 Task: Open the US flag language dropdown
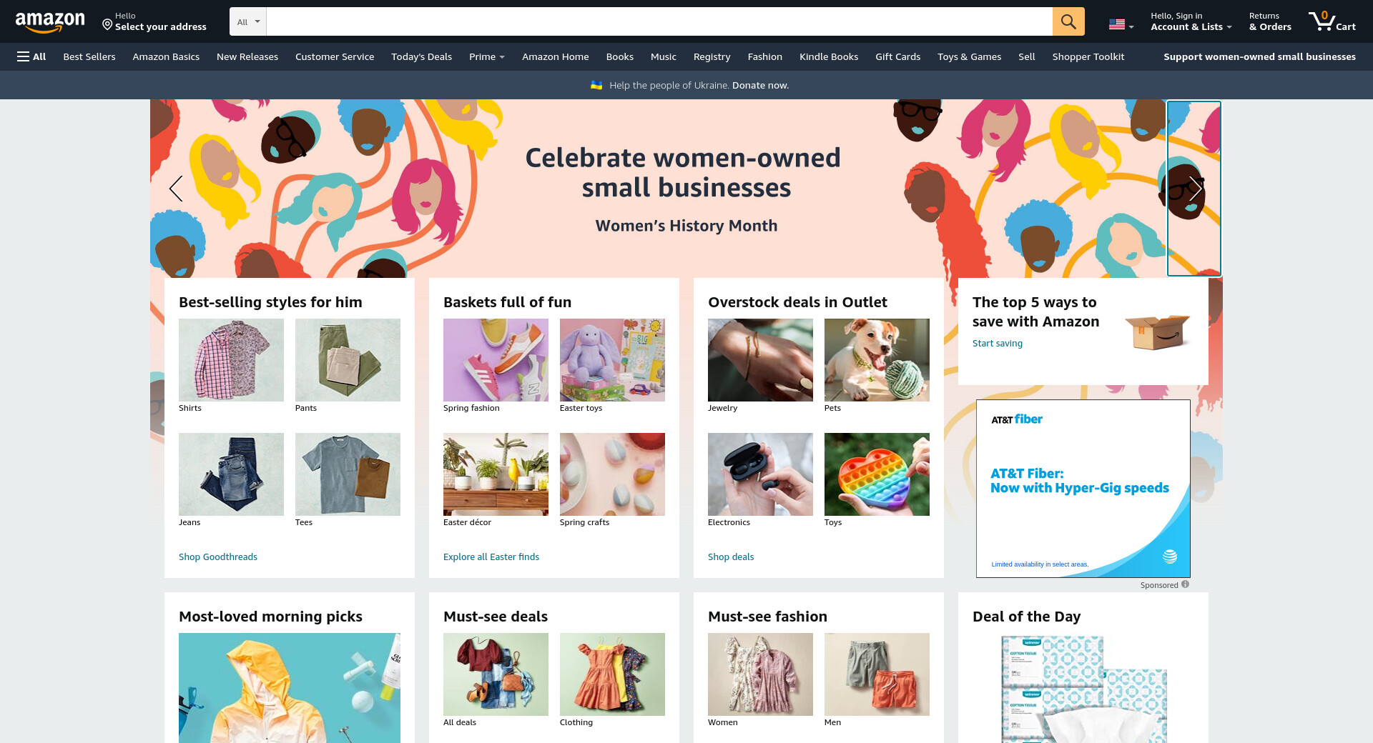coord(1121,24)
